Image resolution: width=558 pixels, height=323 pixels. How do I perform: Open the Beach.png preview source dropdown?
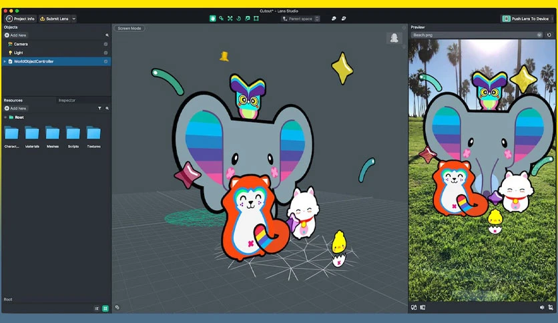point(477,35)
